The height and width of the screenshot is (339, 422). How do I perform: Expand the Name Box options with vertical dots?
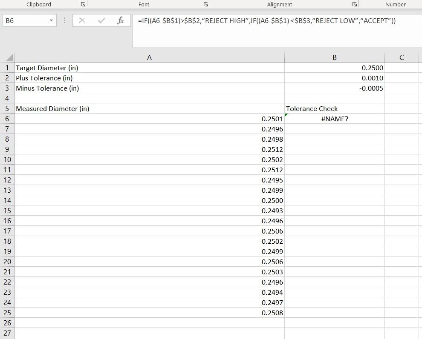(x=64, y=20)
